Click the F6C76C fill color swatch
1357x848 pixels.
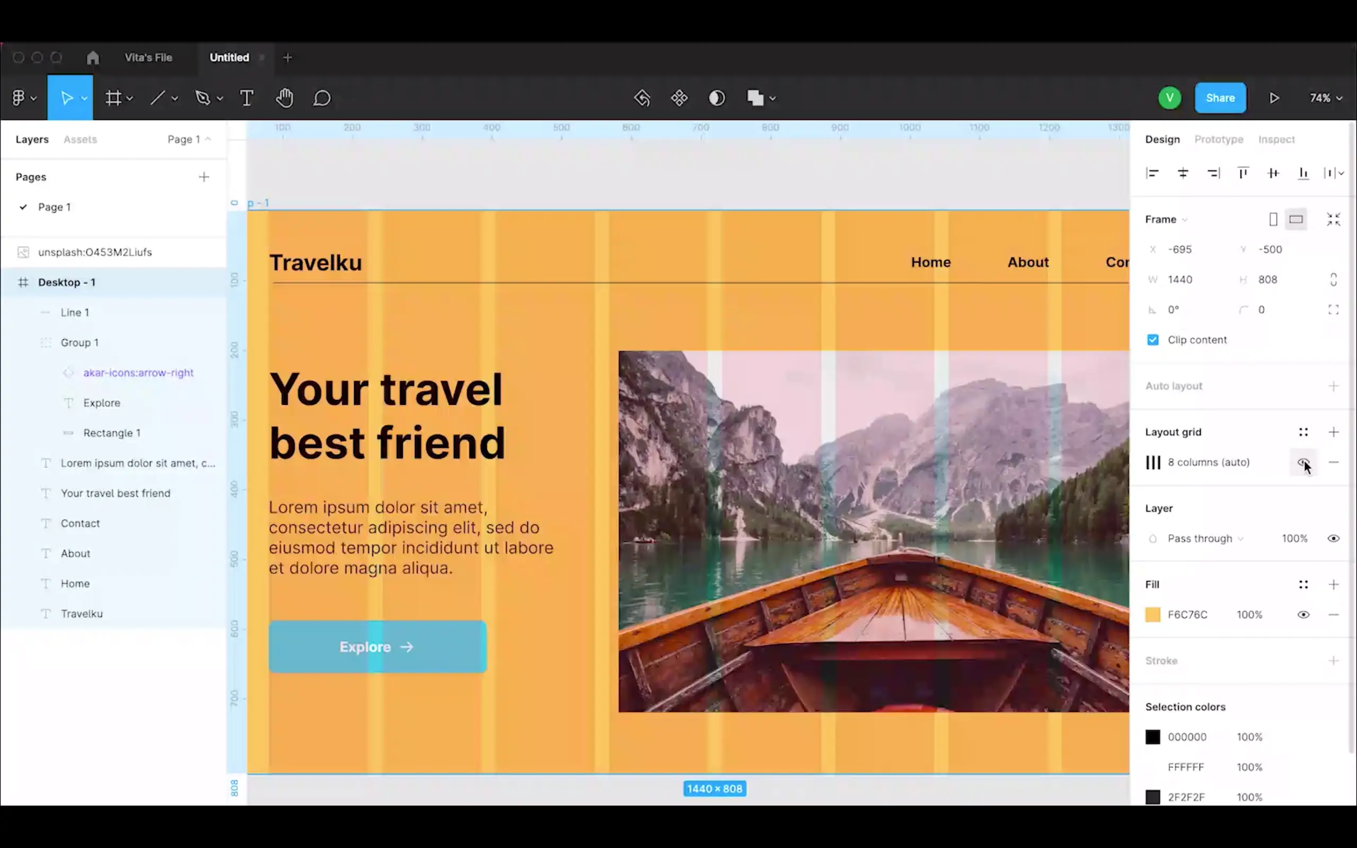(x=1153, y=614)
